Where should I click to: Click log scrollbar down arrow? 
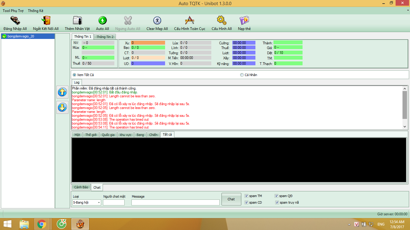point(405,127)
